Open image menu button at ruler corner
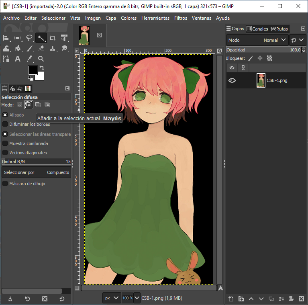Image resolution: width=308 pixels, height=305 pixels. click(x=77, y=51)
